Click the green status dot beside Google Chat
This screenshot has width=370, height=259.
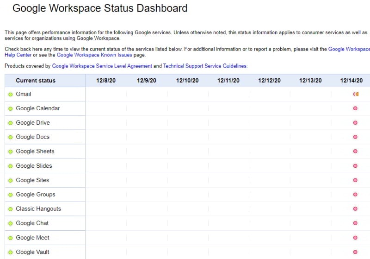click(x=10, y=223)
